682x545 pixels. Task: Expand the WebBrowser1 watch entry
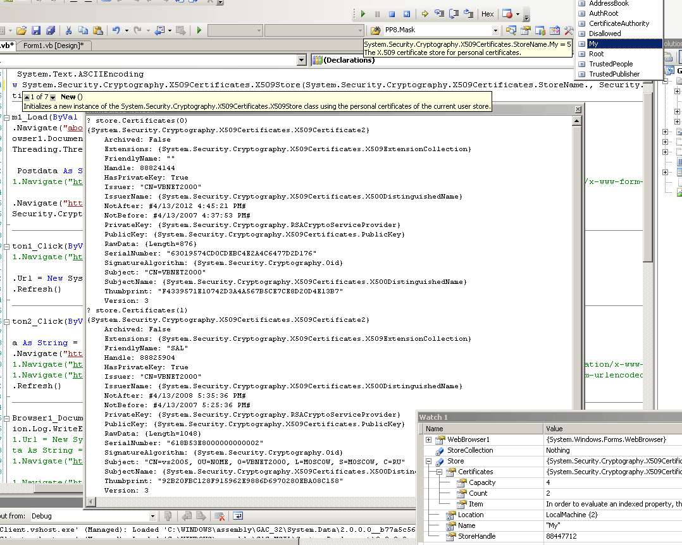pos(428,439)
